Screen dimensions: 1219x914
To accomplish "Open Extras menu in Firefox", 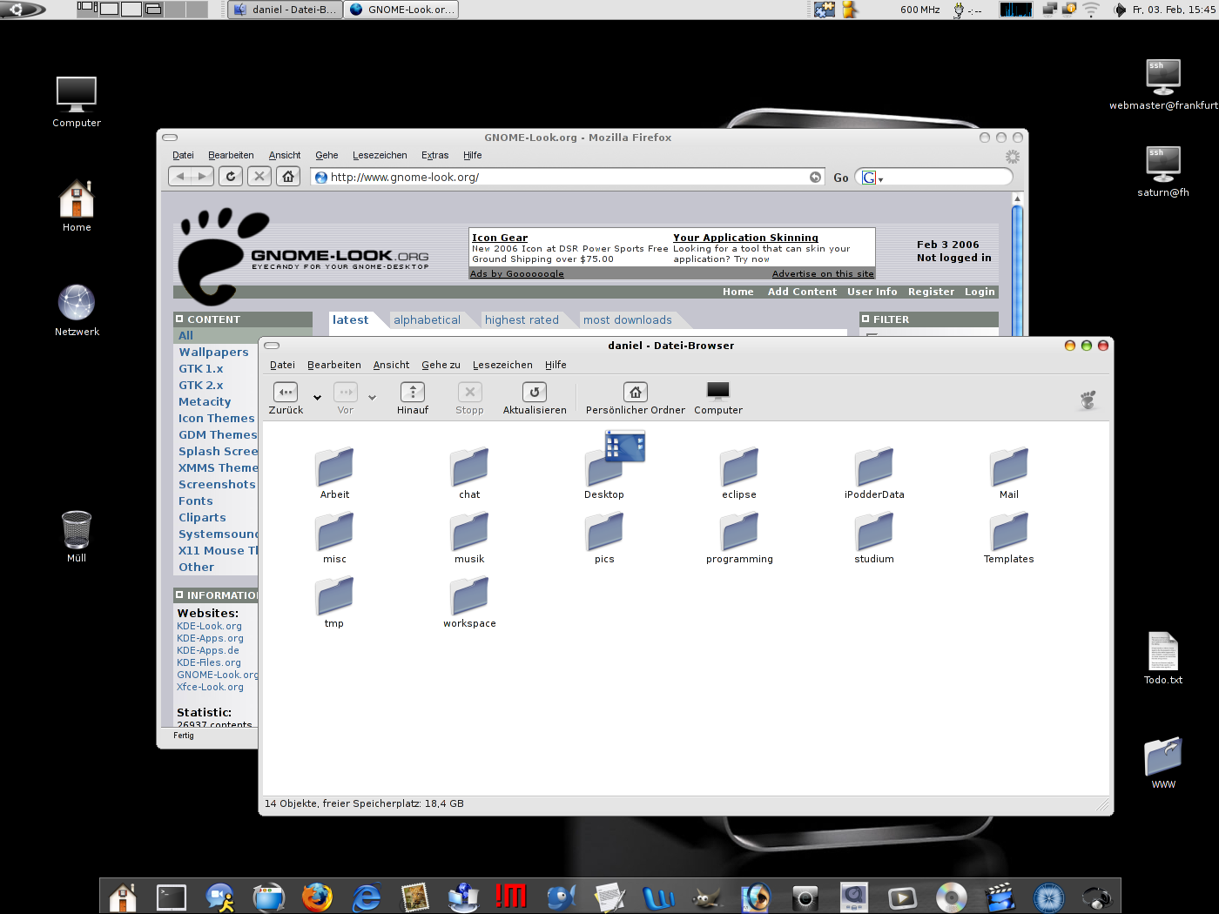I will coord(434,155).
